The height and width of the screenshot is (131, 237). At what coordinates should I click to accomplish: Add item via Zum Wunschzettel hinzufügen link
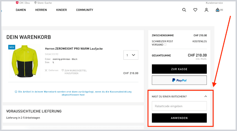tap(74, 72)
